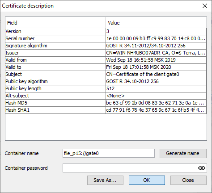Select the Alt-subject row
Screen dimensions: 212x193
[x=106, y=96]
